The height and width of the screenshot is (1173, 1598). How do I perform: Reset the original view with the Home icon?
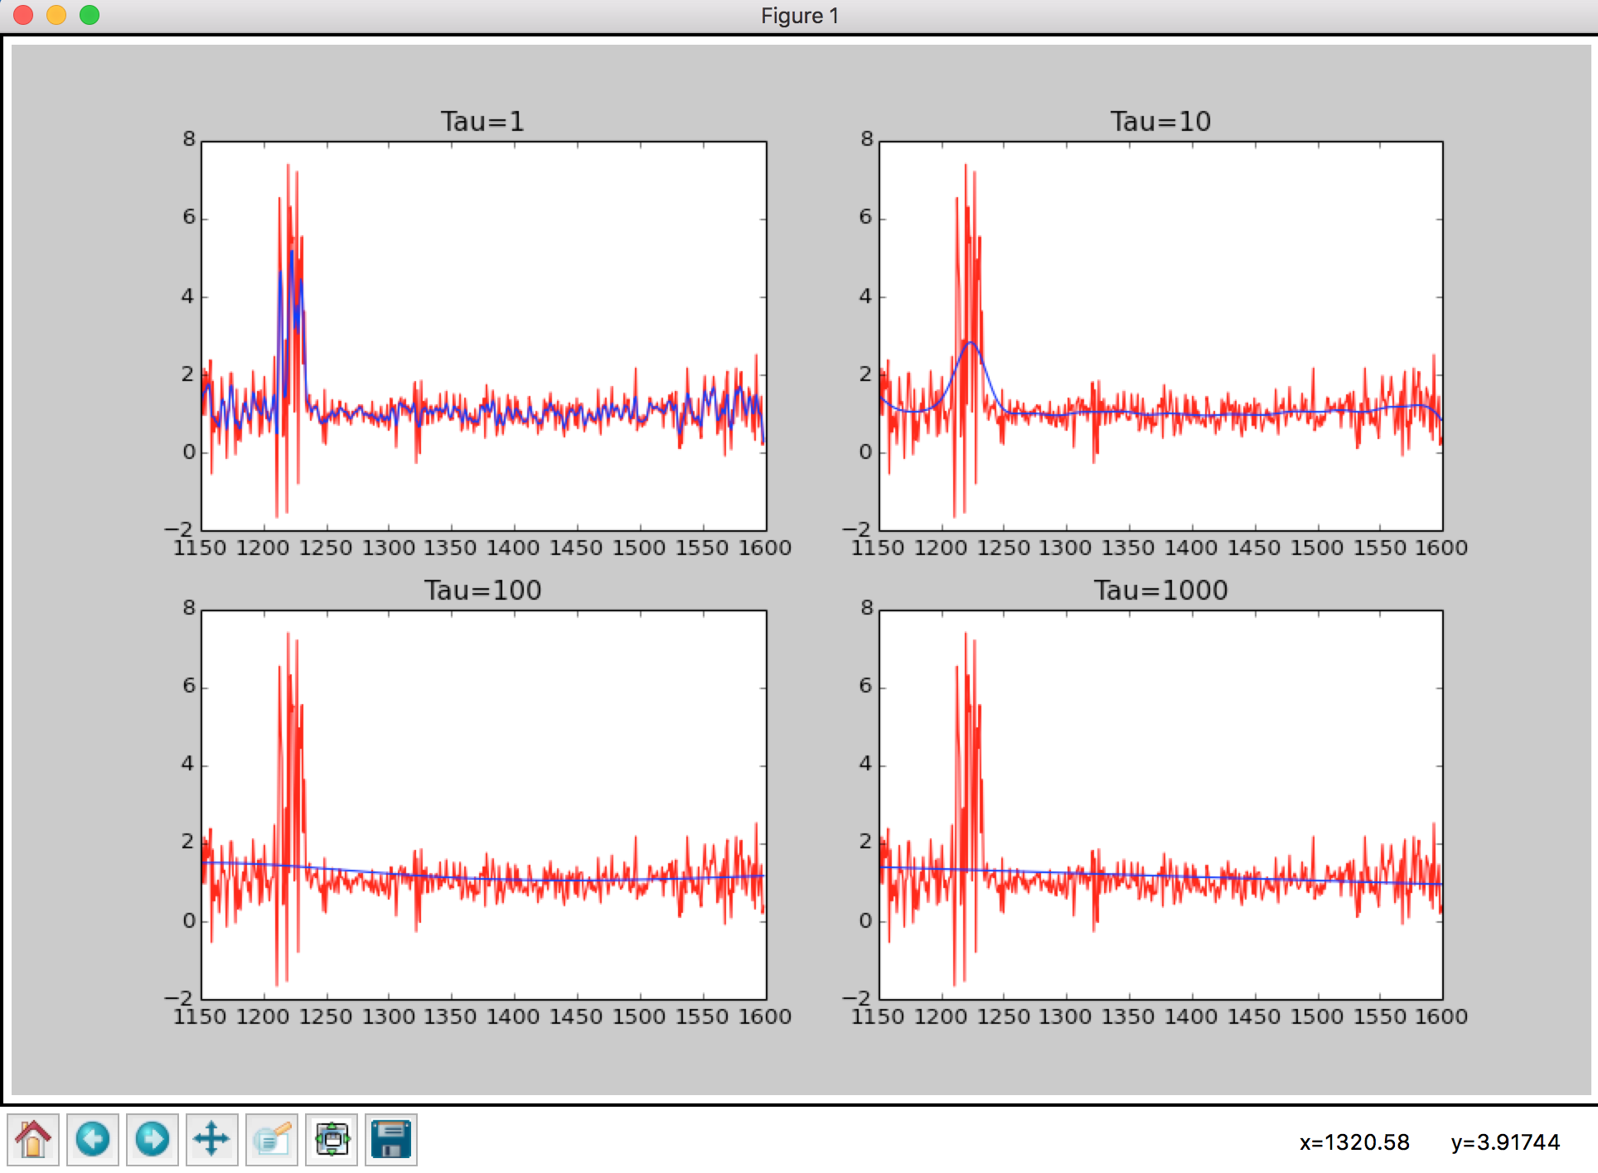coord(33,1140)
